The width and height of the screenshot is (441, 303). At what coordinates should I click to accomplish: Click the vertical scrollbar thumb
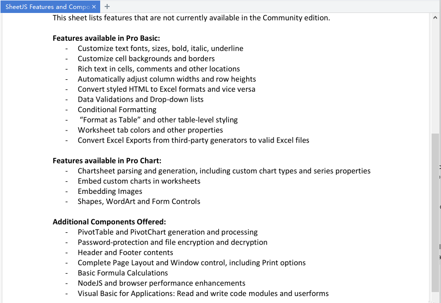click(435, 212)
